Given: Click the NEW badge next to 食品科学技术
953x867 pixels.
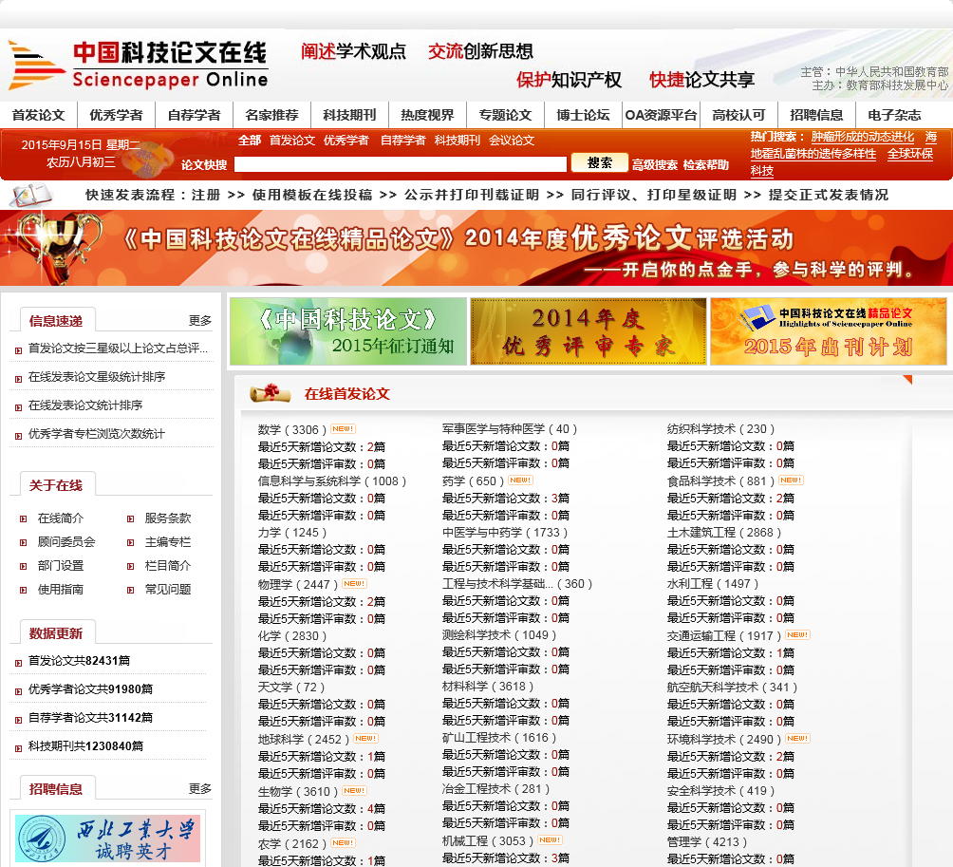Looking at the screenshot, I should 791,480.
